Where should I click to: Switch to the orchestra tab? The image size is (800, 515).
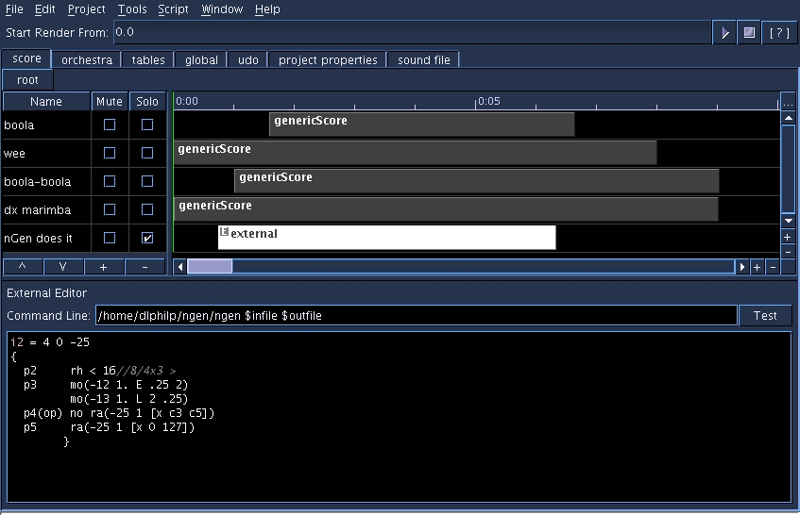87,59
